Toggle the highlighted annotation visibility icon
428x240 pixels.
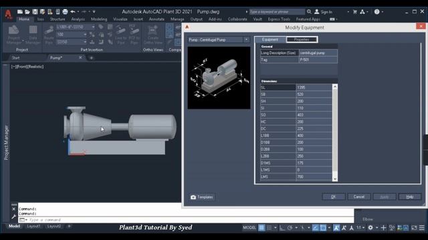pos(336,227)
